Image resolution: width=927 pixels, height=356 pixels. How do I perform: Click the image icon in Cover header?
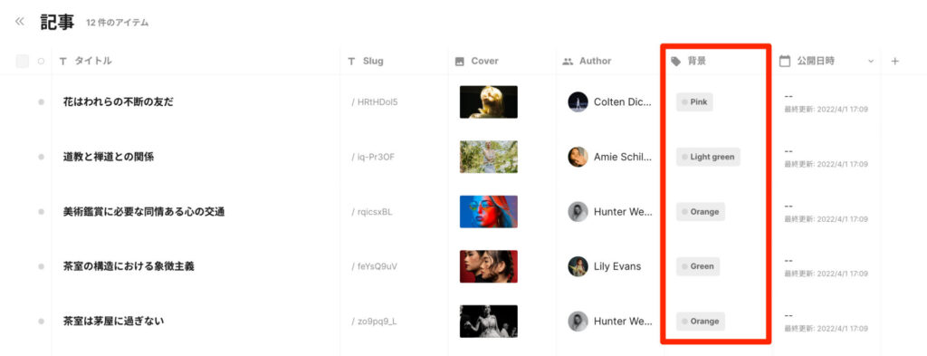tap(459, 61)
